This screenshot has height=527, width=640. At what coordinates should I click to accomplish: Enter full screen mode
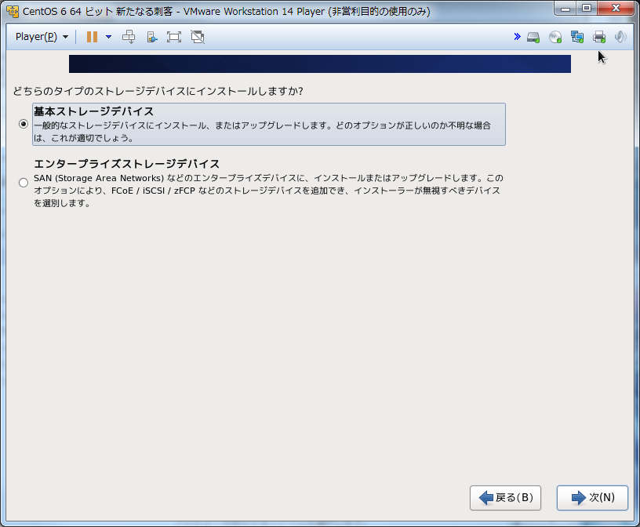[x=174, y=37]
